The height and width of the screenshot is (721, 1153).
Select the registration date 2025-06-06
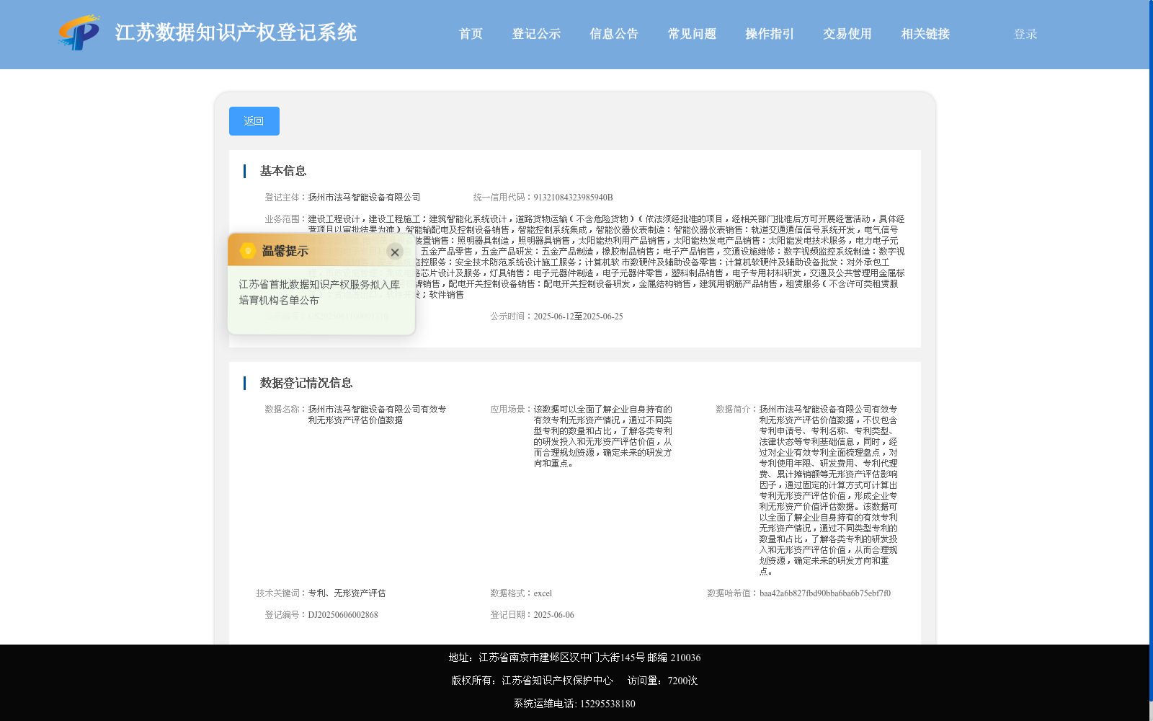pos(553,615)
